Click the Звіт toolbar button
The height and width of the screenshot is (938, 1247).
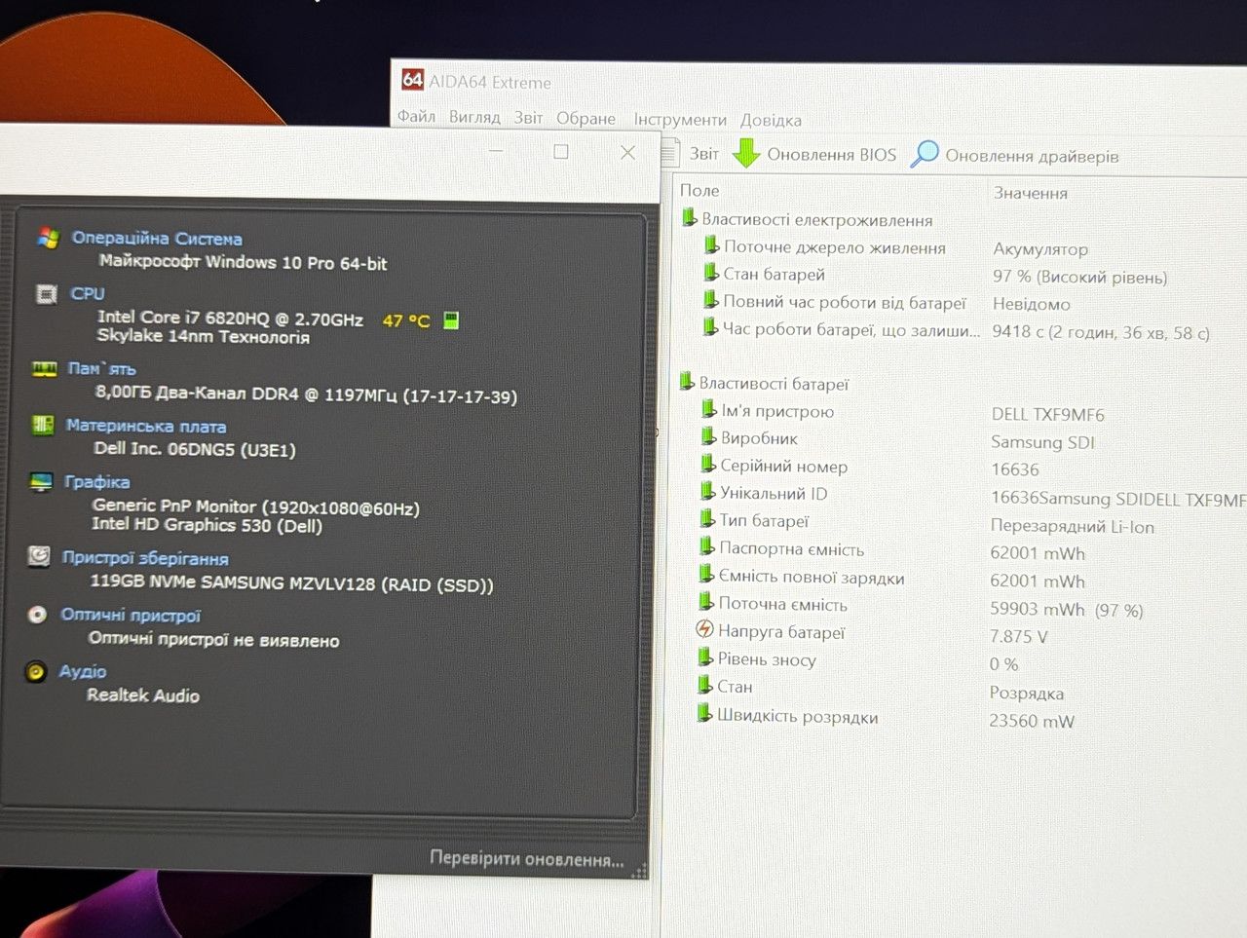(x=691, y=153)
